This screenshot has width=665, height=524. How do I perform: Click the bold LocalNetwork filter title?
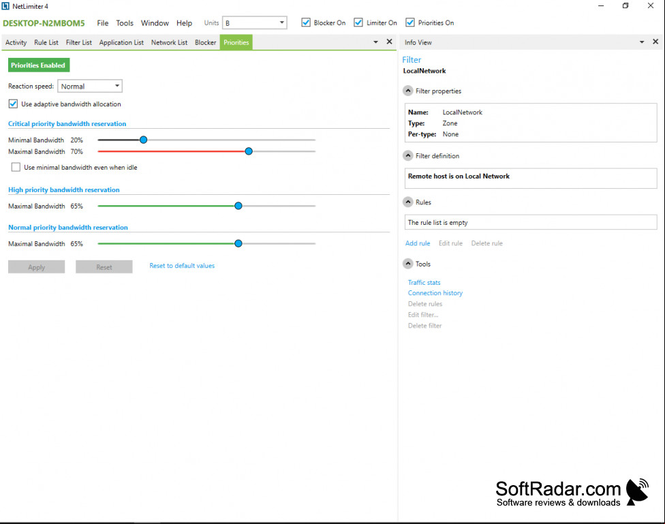point(424,71)
